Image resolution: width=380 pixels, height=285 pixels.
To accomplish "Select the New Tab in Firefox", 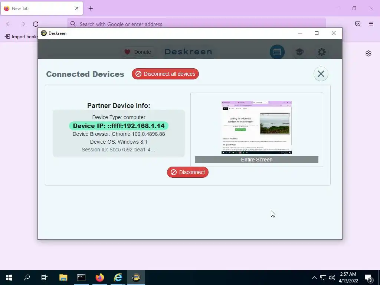I will click(x=42, y=8).
